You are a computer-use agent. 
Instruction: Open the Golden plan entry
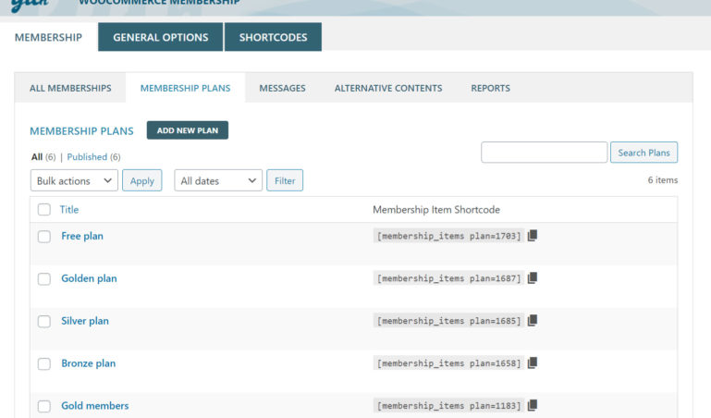click(89, 278)
